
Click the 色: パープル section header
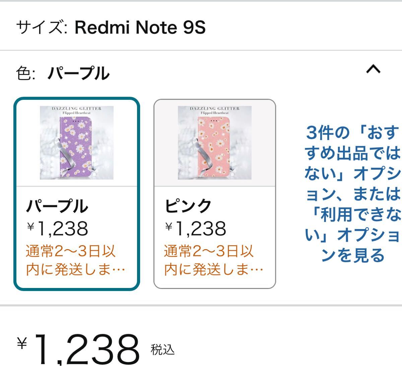(x=63, y=73)
